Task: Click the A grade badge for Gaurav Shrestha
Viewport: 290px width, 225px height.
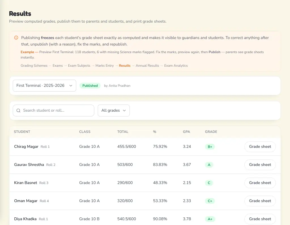Action: click(x=209, y=165)
